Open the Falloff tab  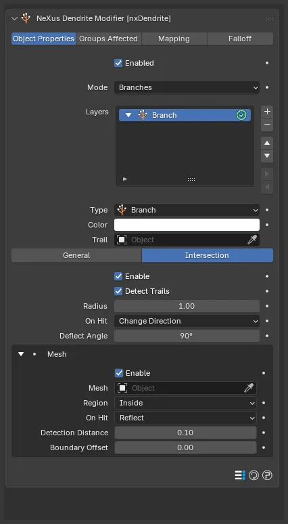click(x=240, y=39)
